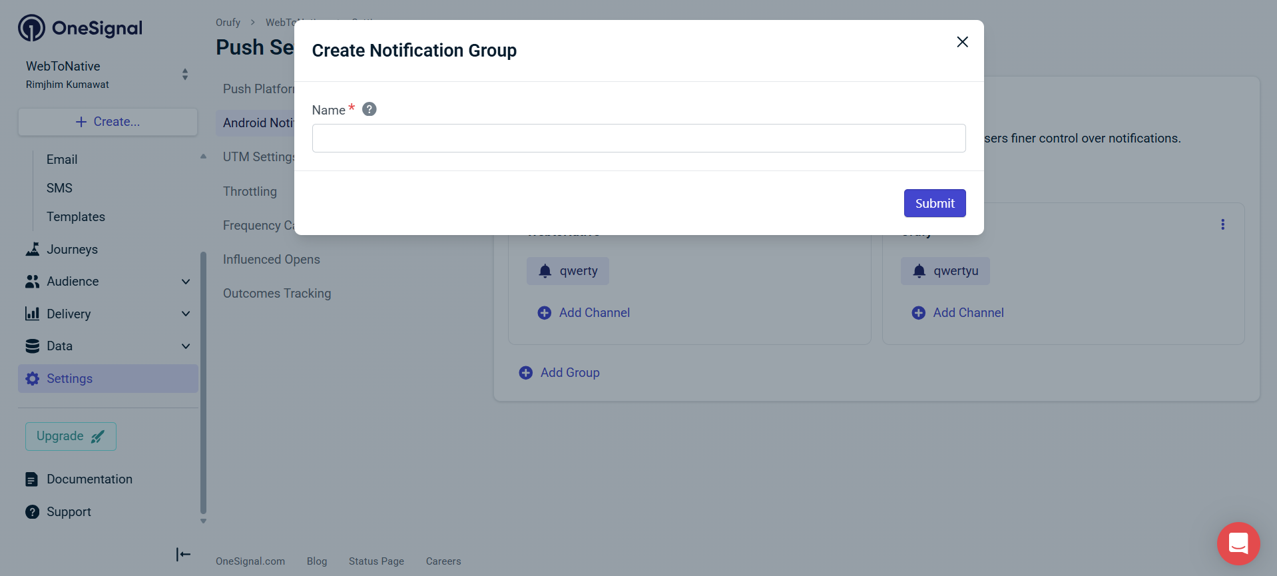Image resolution: width=1277 pixels, height=576 pixels.
Task: Click the Delivery chart icon
Action: (x=33, y=314)
